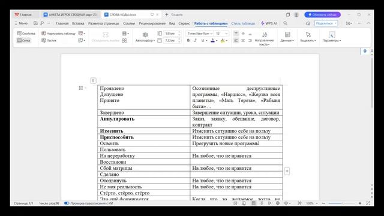This screenshot has width=384, height=216.
Task: Toggle bold formatting
Action: point(188,40)
